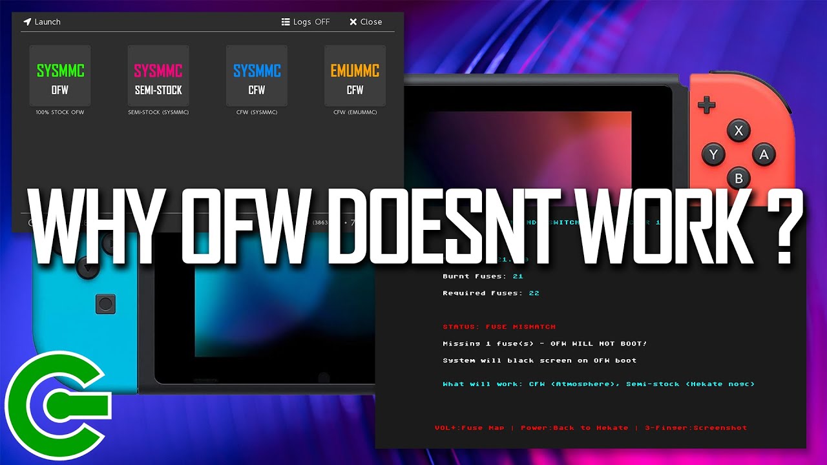Click the Launch paper-plane icon
Viewport: 827px width, 465px height.
[x=27, y=22]
